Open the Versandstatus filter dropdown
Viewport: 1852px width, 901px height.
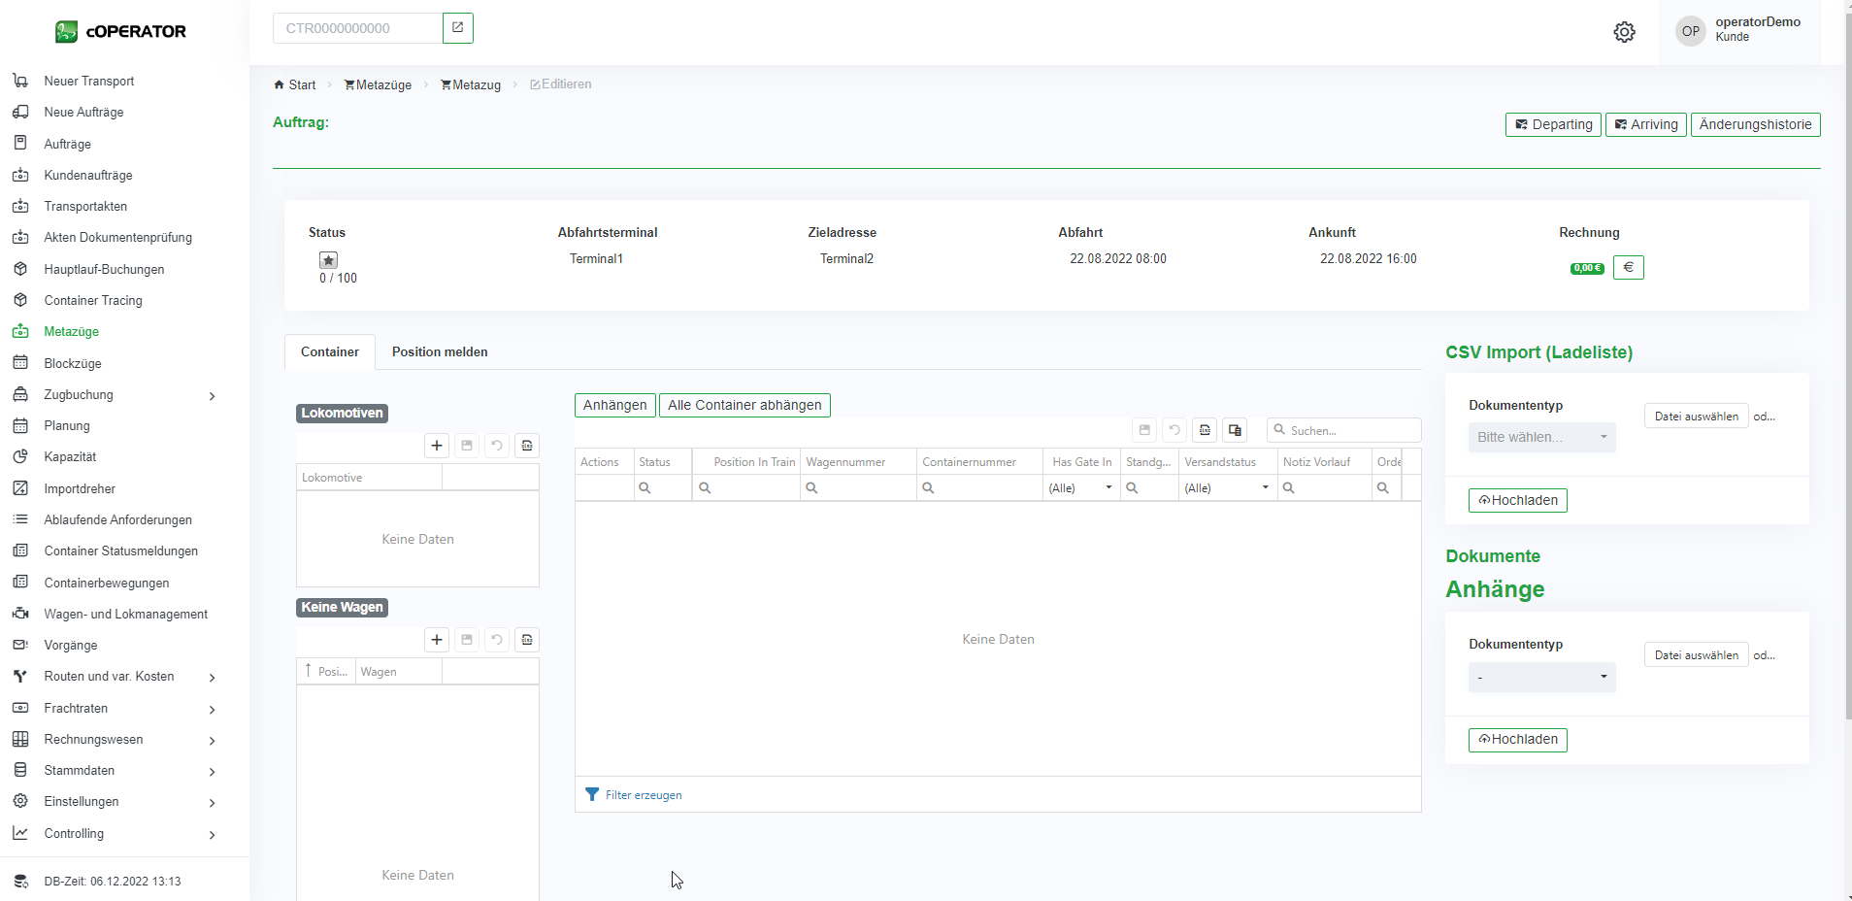(1226, 488)
